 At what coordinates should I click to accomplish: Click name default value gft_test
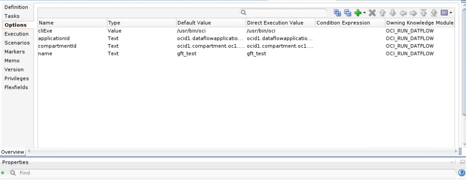coord(187,54)
